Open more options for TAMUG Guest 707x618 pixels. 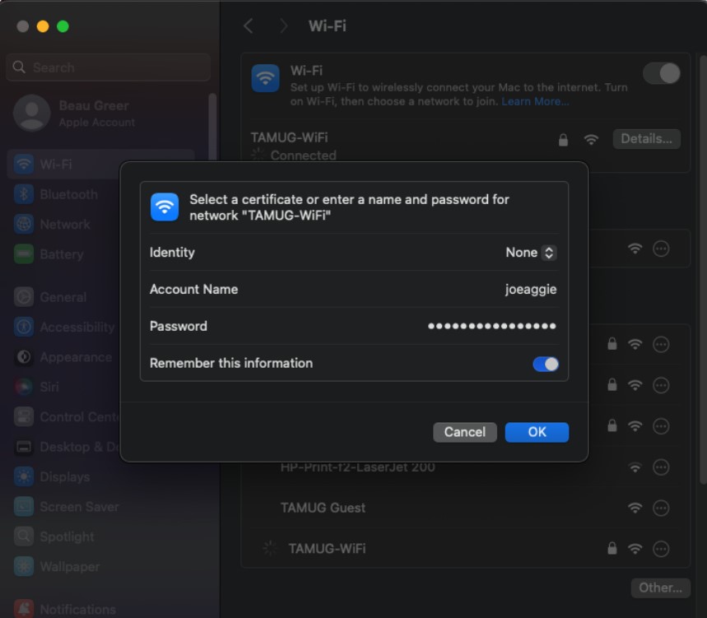[661, 508]
